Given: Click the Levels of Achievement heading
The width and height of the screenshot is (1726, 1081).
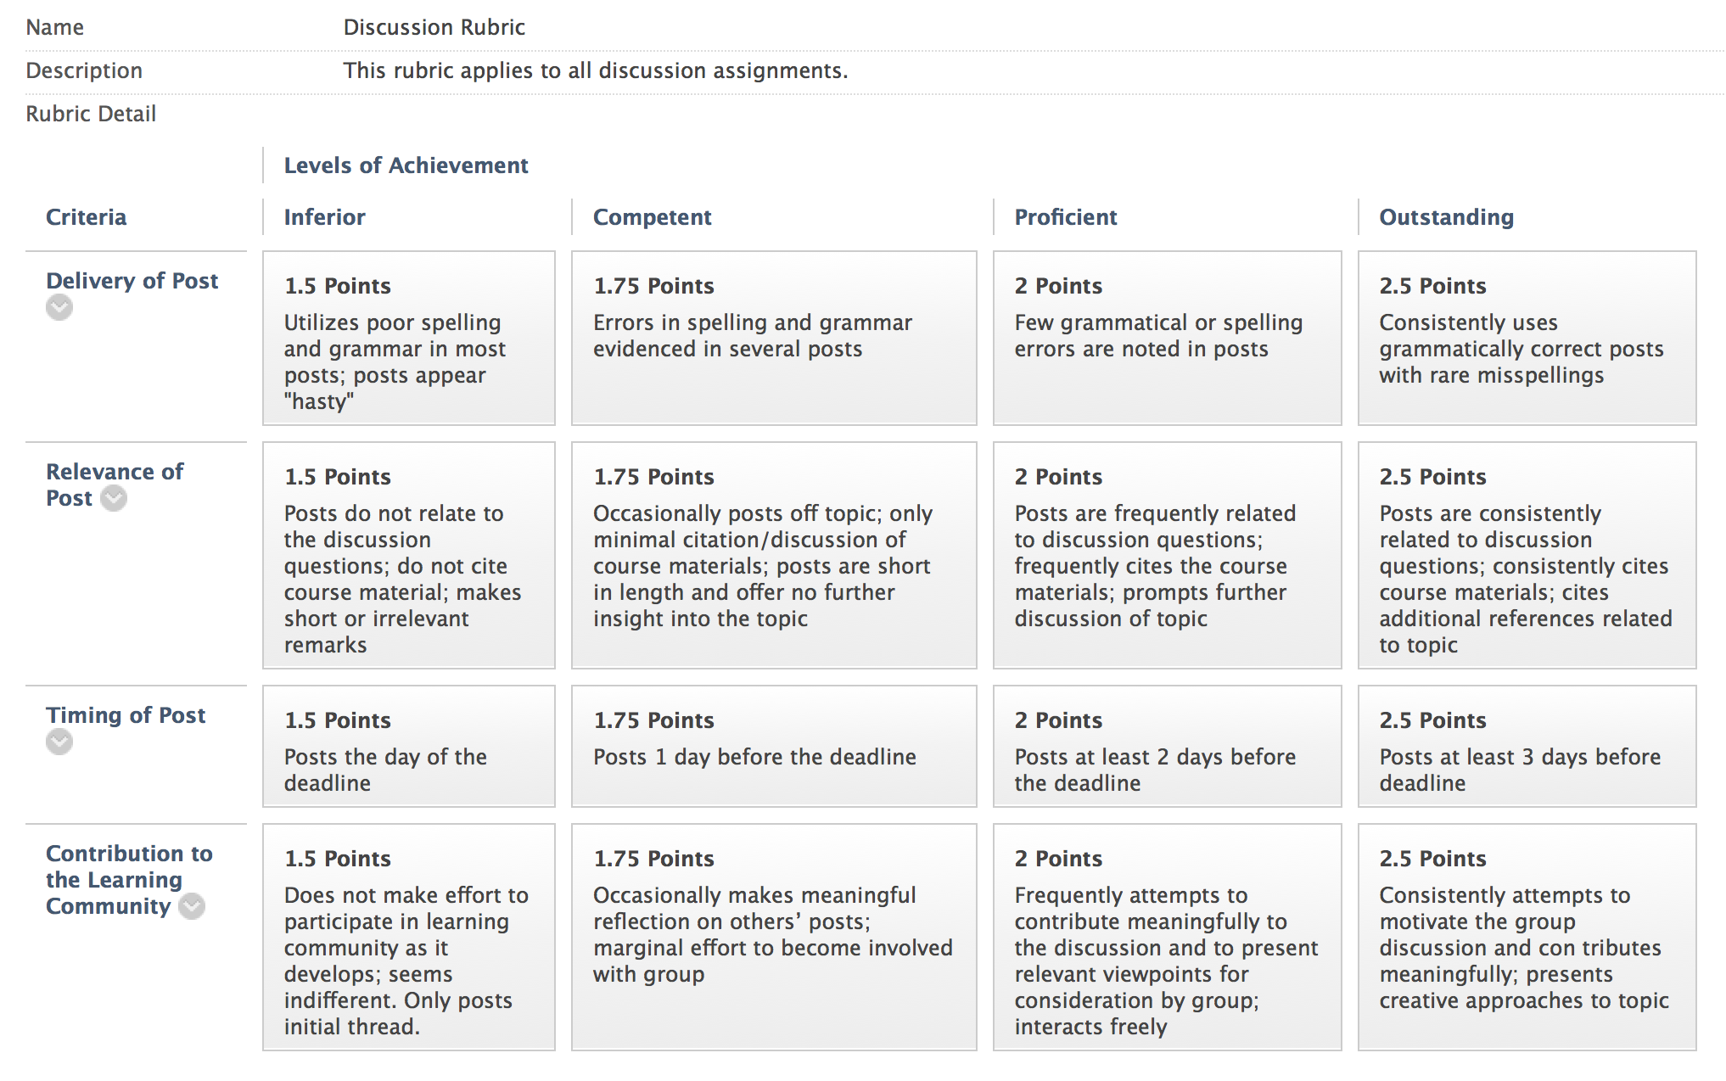Looking at the screenshot, I should tap(406, 165).
